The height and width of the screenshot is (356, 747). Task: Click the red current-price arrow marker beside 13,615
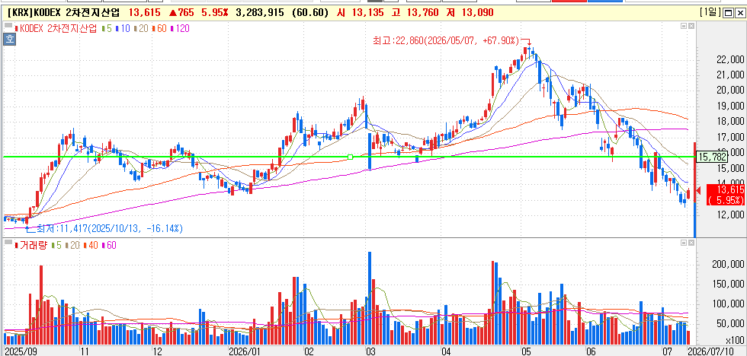tap(698, 191)
